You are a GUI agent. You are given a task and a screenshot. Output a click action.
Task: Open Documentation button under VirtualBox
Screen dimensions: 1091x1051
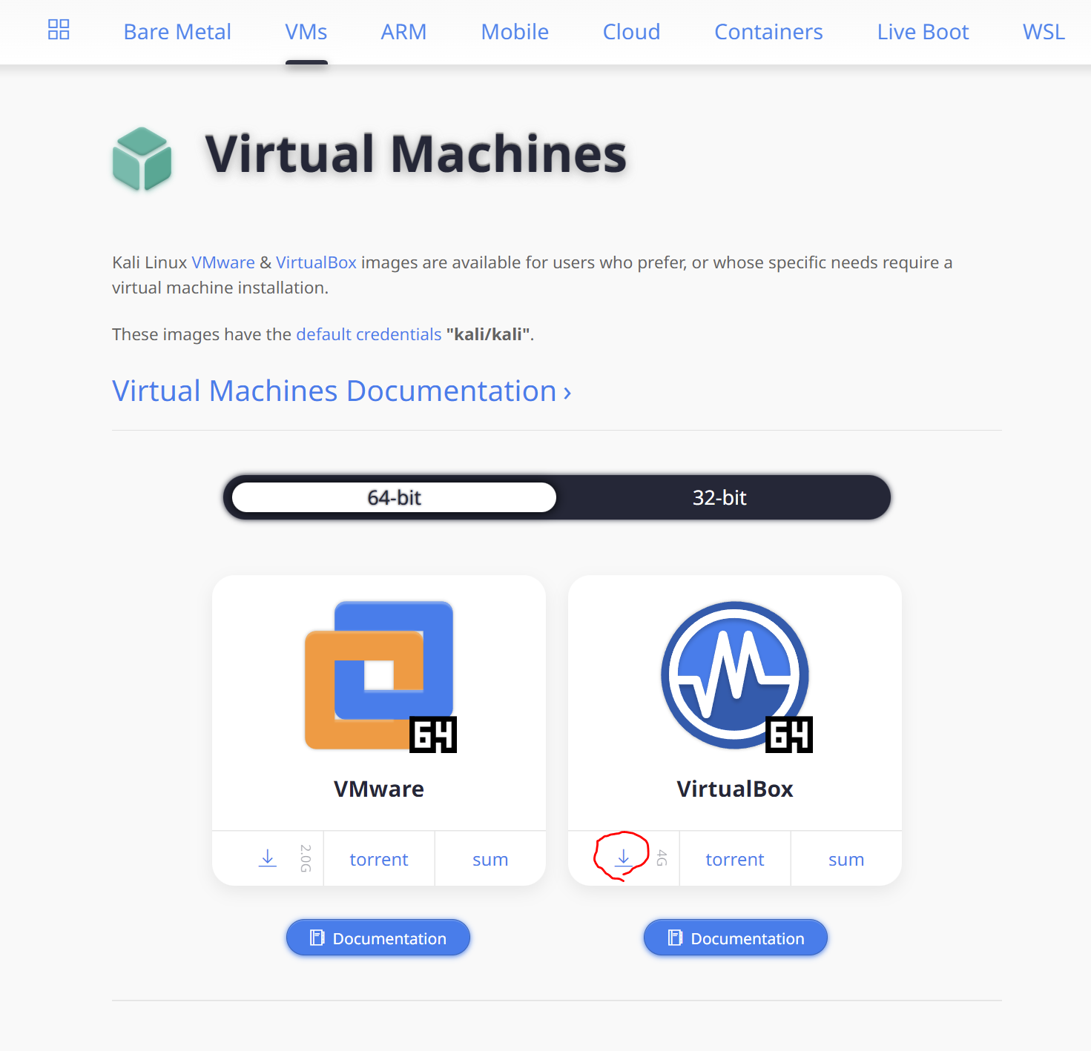click(x=736, y=938)
